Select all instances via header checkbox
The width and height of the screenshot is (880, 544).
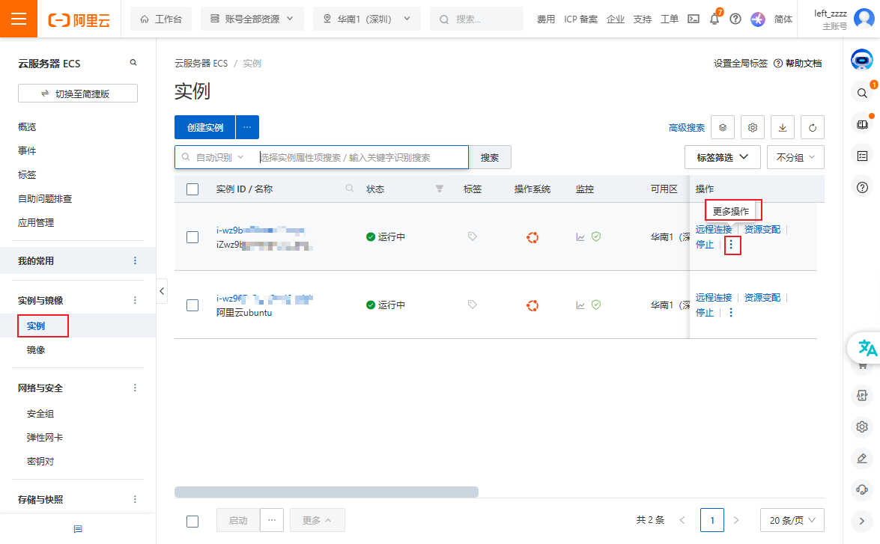pyautogui.click(x=192, y=189)
